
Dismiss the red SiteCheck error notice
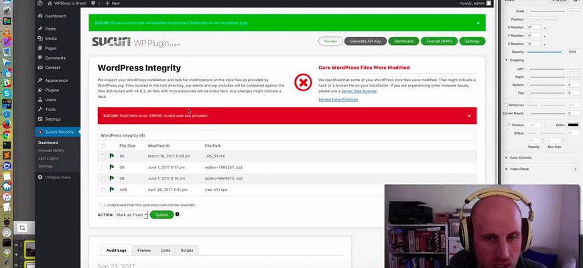469,116
